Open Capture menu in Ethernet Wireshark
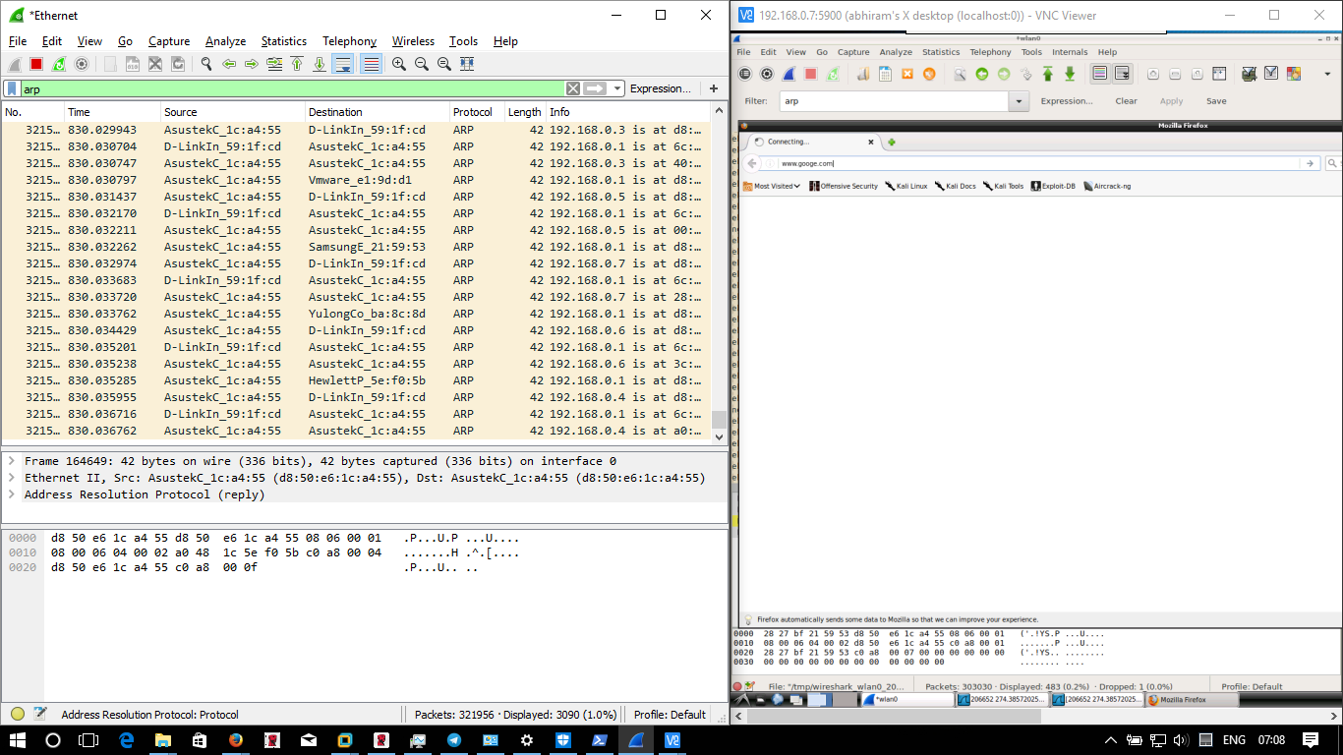This screenshot has height=755, width=1343. coord(169,41)
